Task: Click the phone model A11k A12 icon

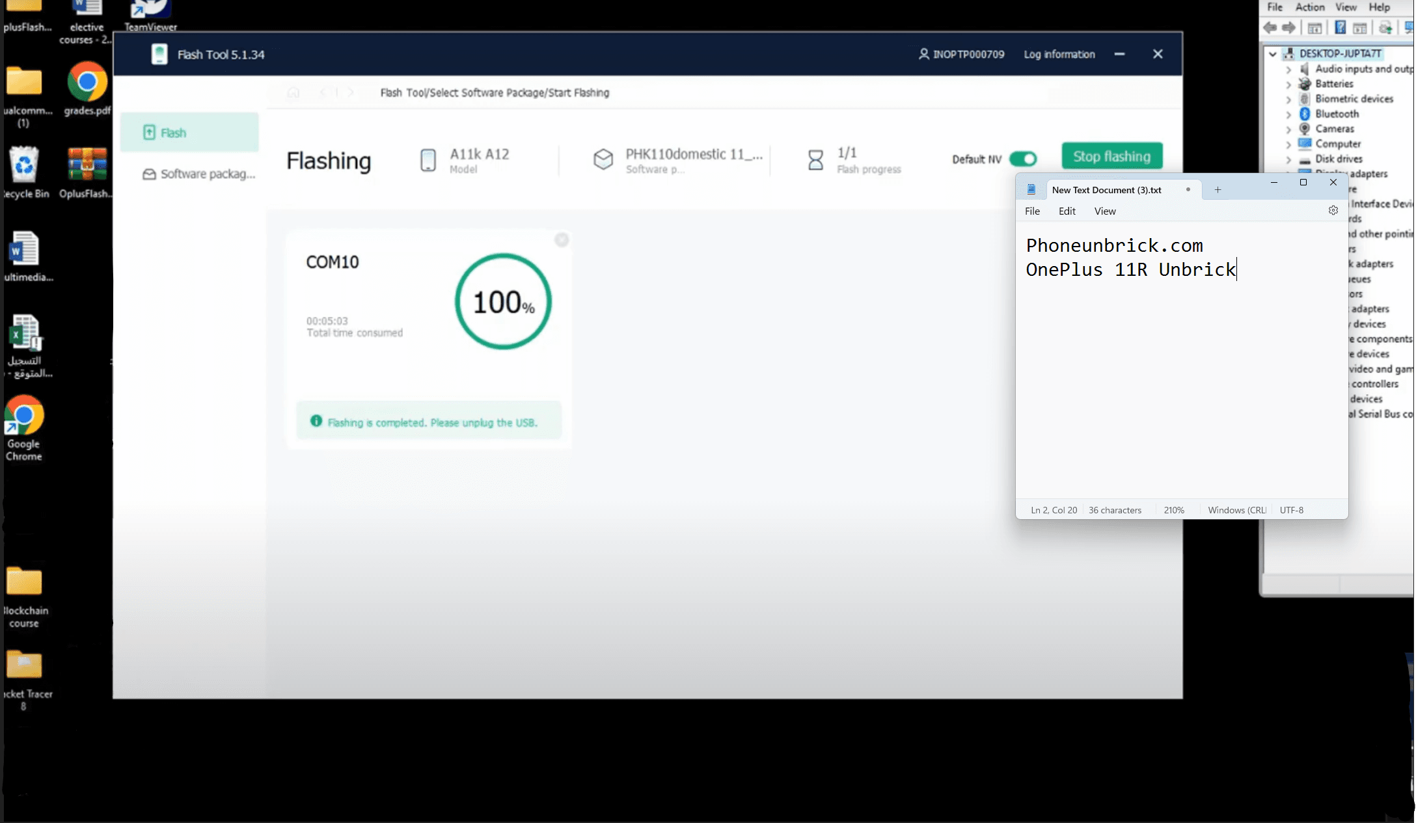Action: (x=426, y=159)
